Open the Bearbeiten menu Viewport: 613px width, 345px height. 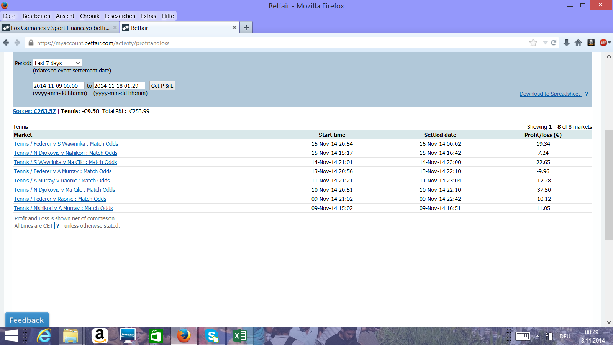pos(36,16)
